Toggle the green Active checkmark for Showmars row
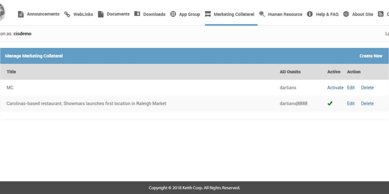Viewport: 389px width, 194px height. click(330, 103)
